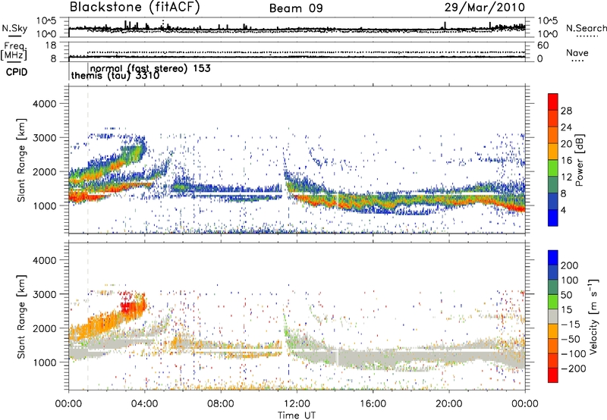
Task: Click the velocity colorbar units label
Action: [x=593, y=316]
